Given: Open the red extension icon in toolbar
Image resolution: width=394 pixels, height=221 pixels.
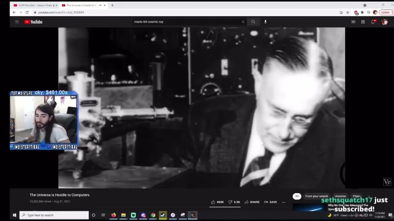Looking at the screenshot, I should tap(356, 13).
